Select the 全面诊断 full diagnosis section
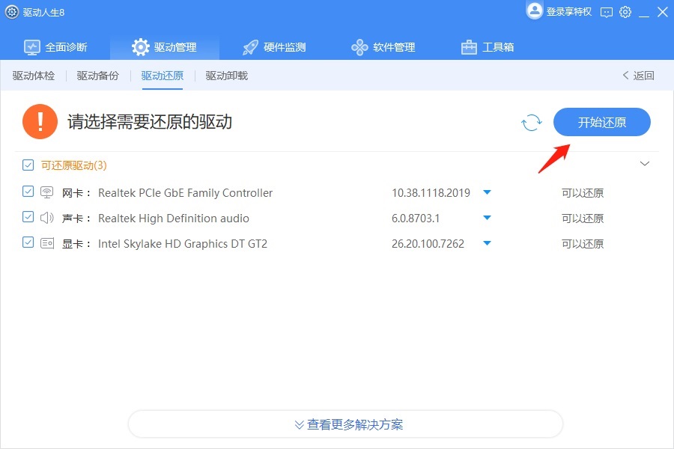The image size is (674, 449). [x=55, y=46]
